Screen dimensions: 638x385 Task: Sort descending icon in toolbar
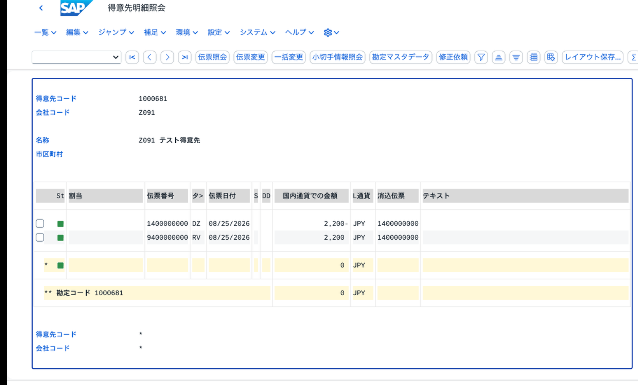click(516, 57)
